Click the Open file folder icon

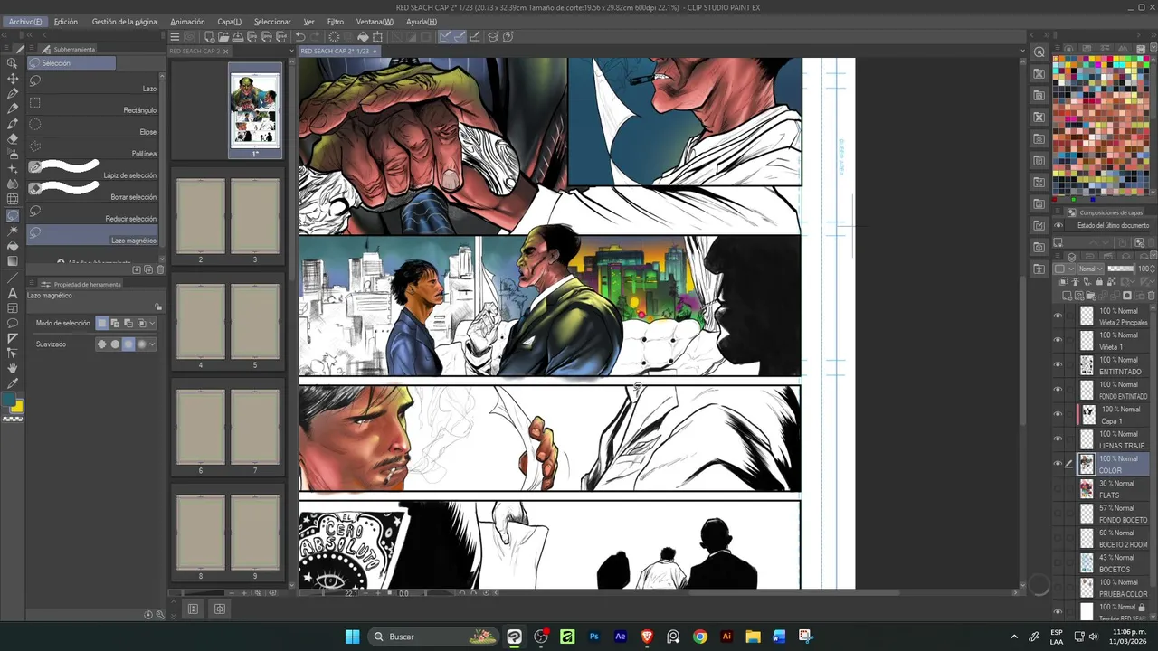point(223,37)
